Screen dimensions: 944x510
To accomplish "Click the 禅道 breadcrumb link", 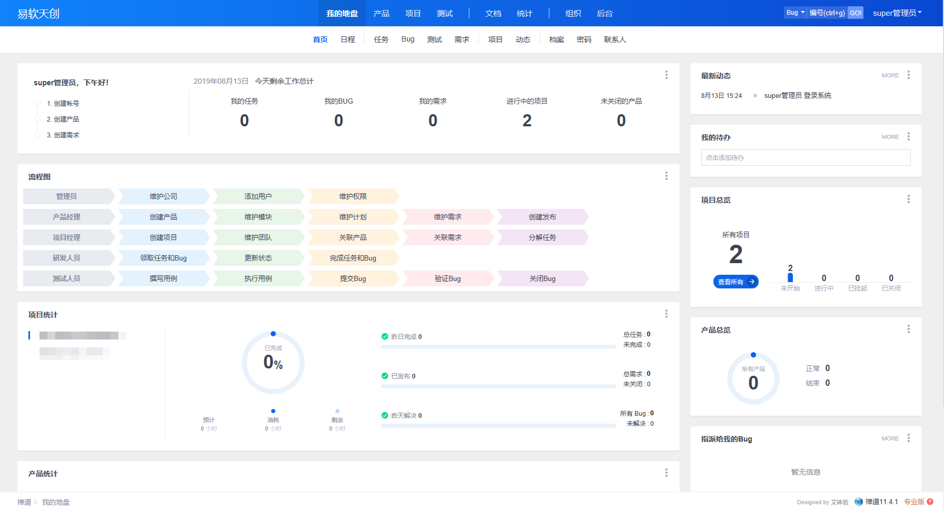I will pos(24,502).
